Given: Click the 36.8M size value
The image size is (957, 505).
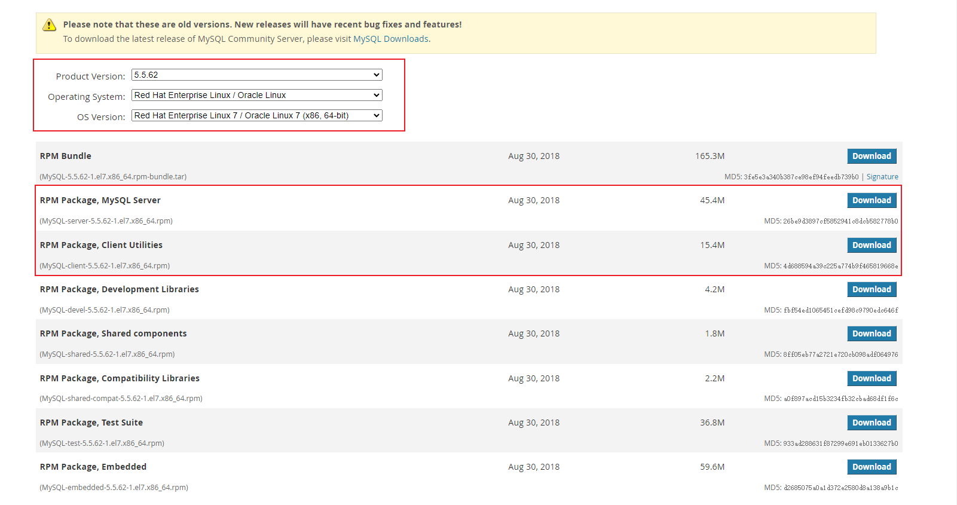Looking at the screenshot, I should (x=712, y=423).
